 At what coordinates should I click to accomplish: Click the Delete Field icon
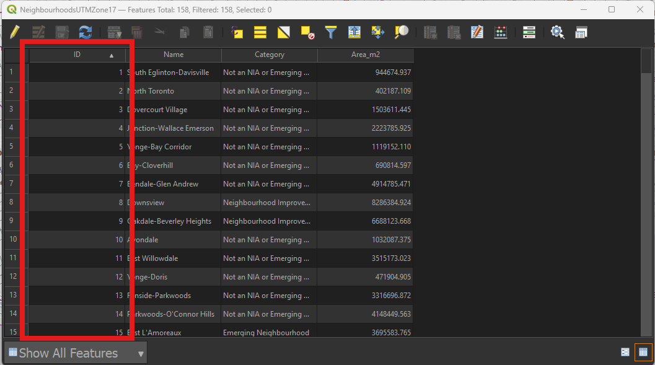pos(454,32)
